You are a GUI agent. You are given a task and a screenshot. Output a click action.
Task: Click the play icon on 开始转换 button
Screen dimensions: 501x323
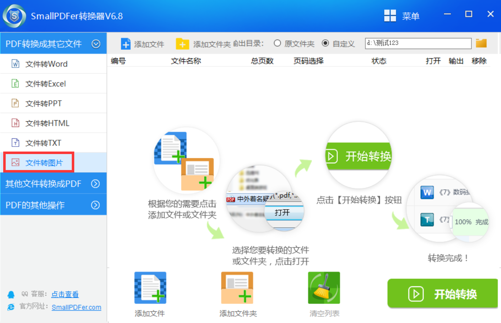click(x=416, y=294)
